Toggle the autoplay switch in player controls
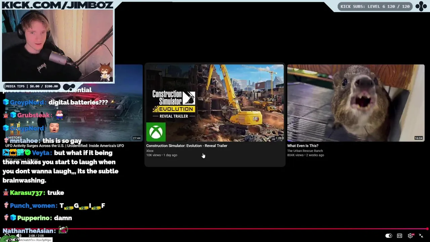 tap(389, 236)
